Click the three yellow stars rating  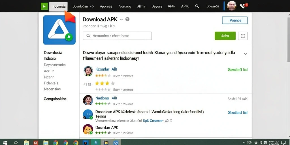coord(105,84)
